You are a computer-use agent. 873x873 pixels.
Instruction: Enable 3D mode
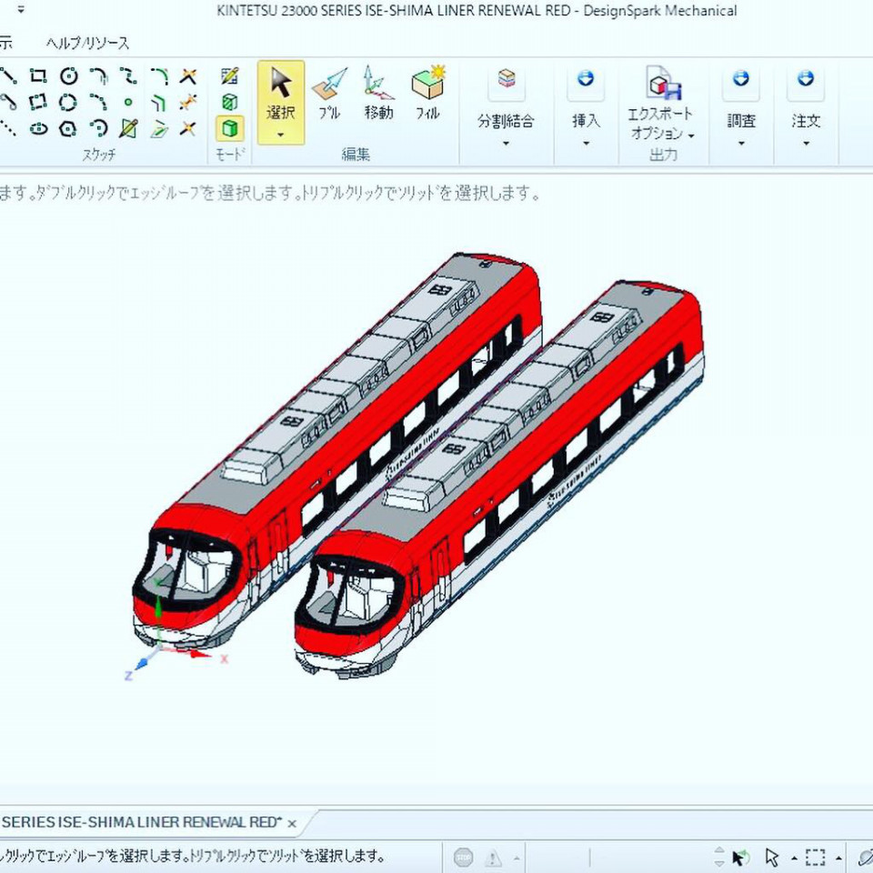[230, 128]
